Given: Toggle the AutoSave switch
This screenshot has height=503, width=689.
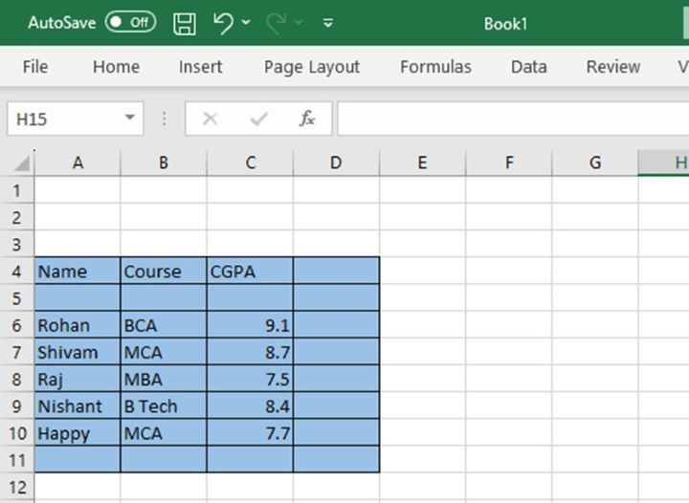Looking at the screenshot, I should tap(130, 22).
